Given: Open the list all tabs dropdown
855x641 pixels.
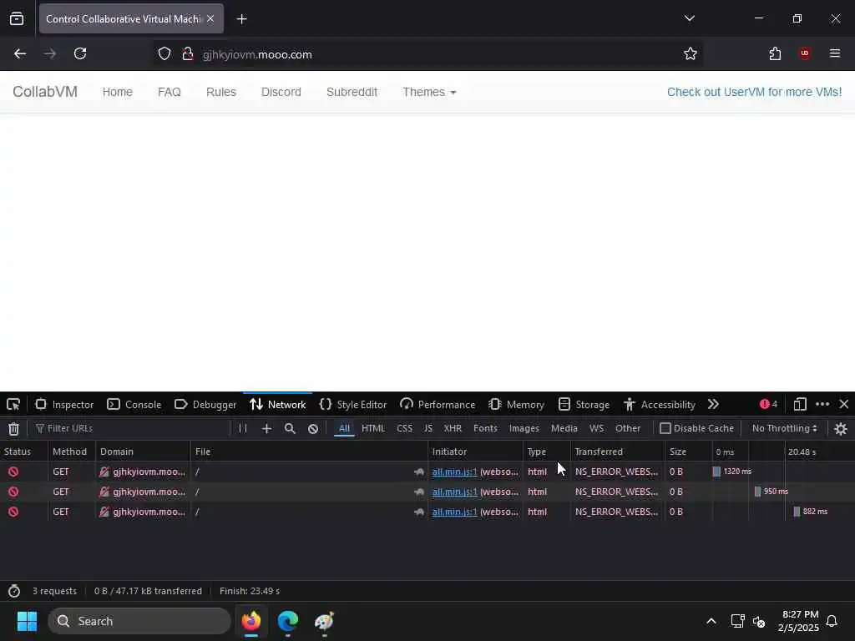Looking at the screenshot, I should tap(689, 18).
